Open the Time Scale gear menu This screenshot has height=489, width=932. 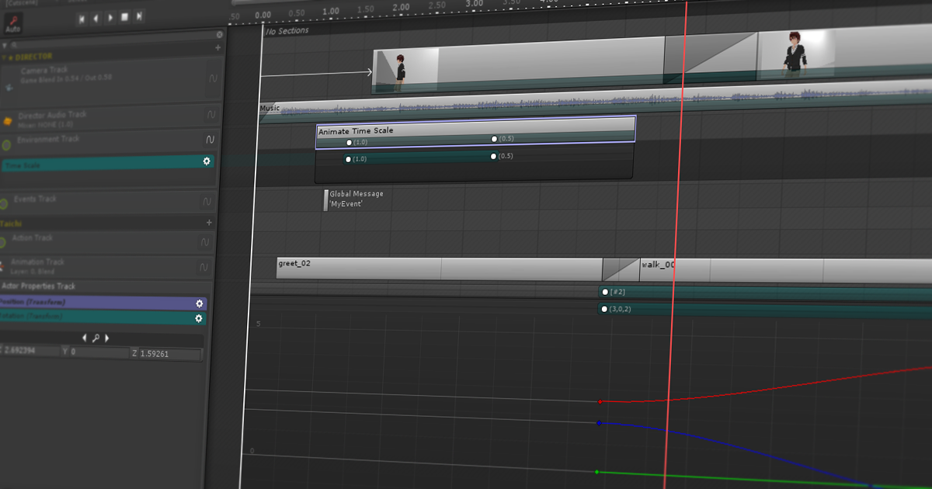point(207,161)
